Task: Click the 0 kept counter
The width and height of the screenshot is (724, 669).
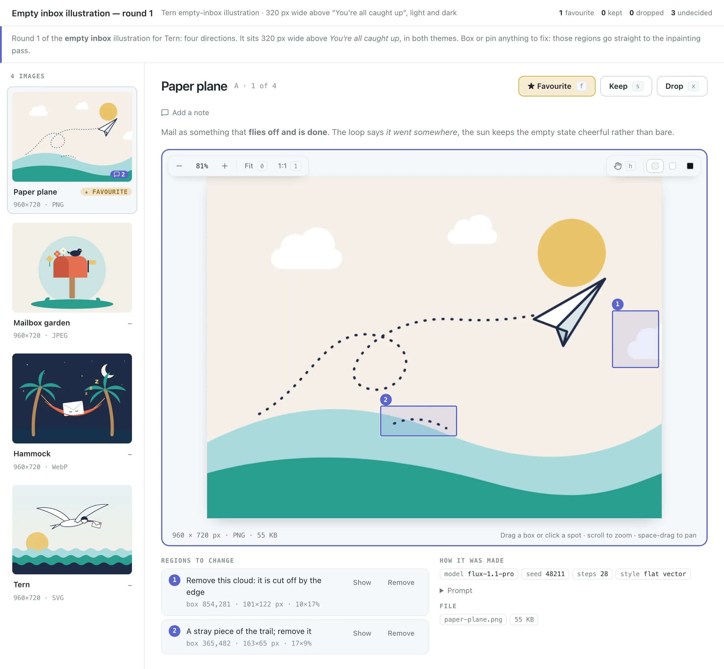Action: coord(612,13)
